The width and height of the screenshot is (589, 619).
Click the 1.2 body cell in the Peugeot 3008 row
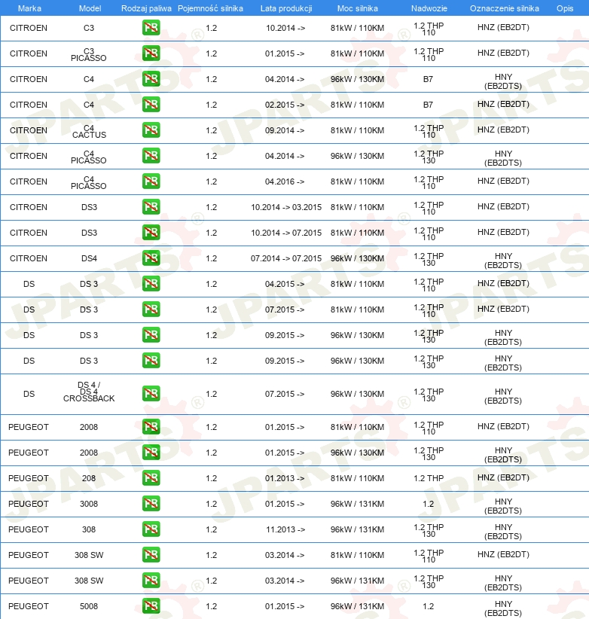coord(429,504)
